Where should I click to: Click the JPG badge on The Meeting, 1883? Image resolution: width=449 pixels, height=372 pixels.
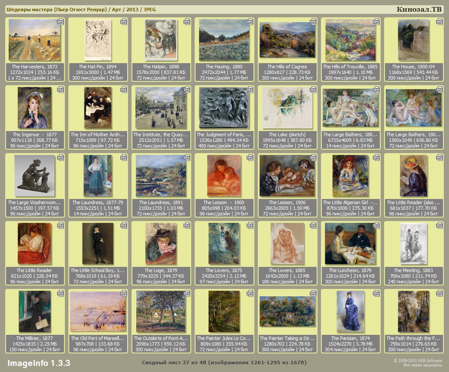coord(439,226)
